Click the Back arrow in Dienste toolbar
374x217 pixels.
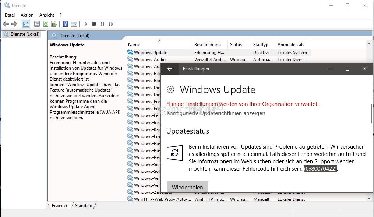(x=6, y=24)
